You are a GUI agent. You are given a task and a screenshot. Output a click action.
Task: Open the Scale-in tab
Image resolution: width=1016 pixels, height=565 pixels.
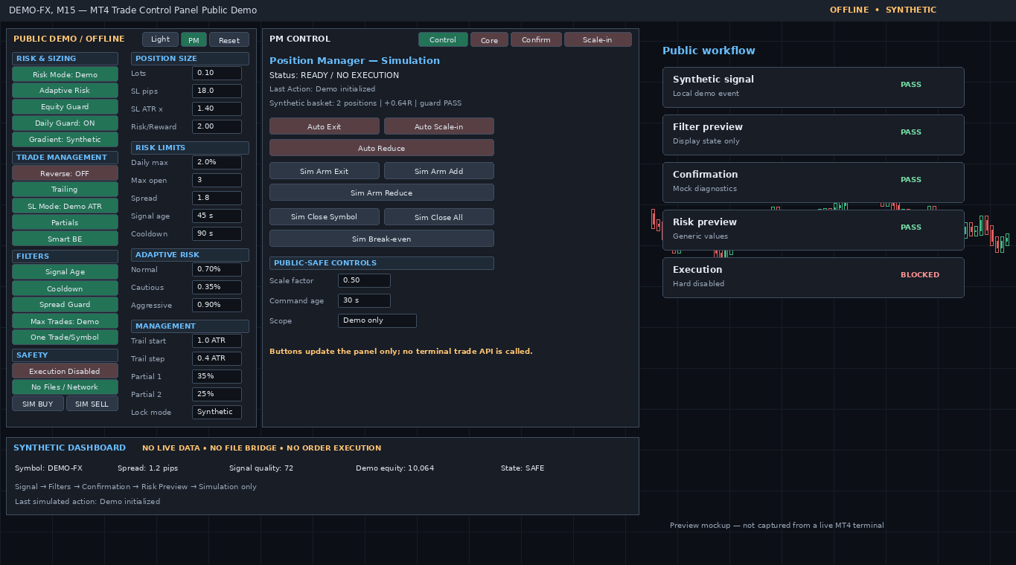click(598, 39)
